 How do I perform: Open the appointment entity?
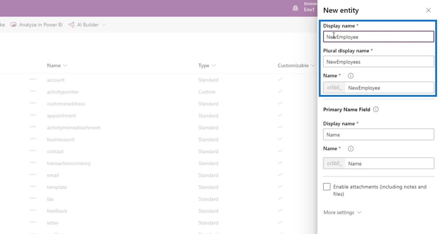click(61, 116)
